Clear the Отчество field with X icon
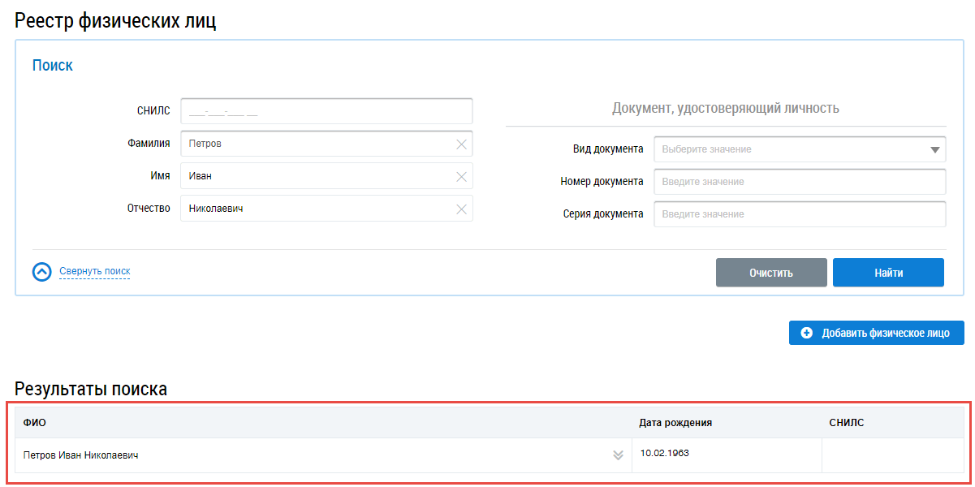Image resolution: width=975 pixels, height=487 pixels. click(x=461, y=209)
